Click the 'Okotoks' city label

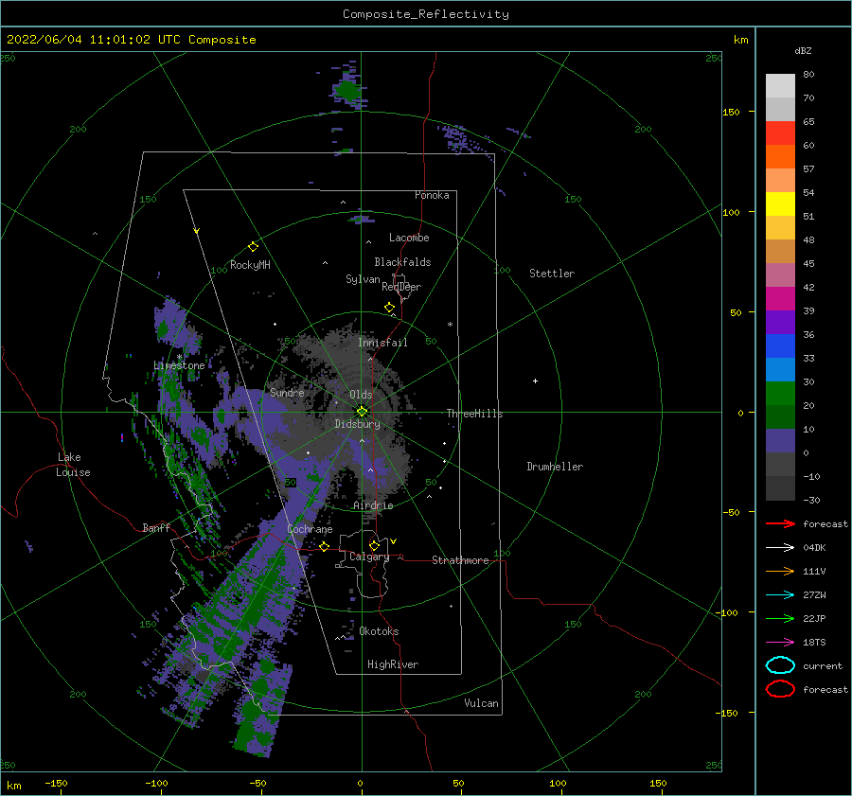coord(379,631)
